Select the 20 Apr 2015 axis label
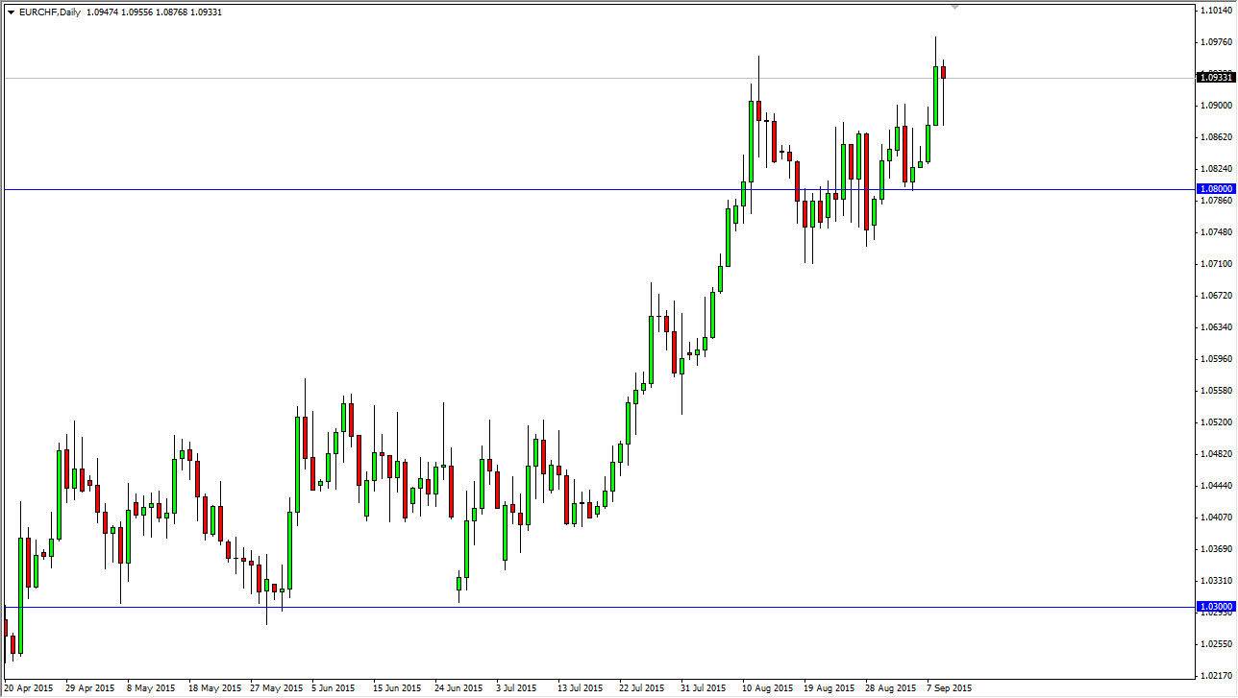Image resolution: width=1238 pixels, height=698 pixels. 32,688
